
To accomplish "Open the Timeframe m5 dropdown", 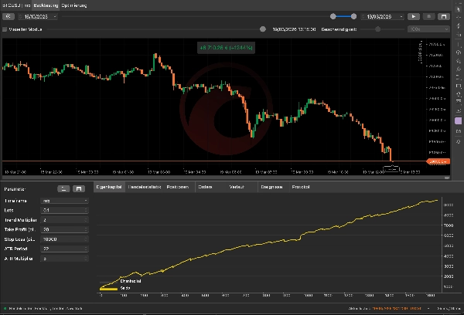I will 64,201.
